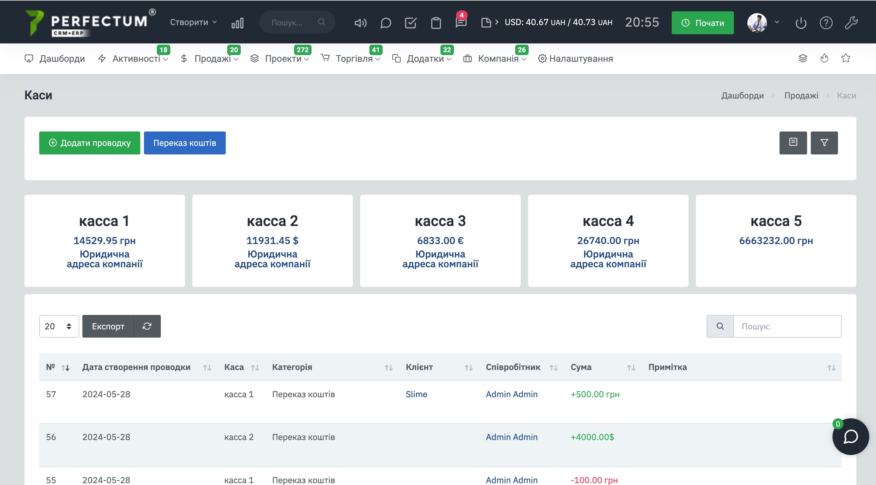Open the rows-per-page selector showing 20
This screenshot has width=876, height=485.
59,326
